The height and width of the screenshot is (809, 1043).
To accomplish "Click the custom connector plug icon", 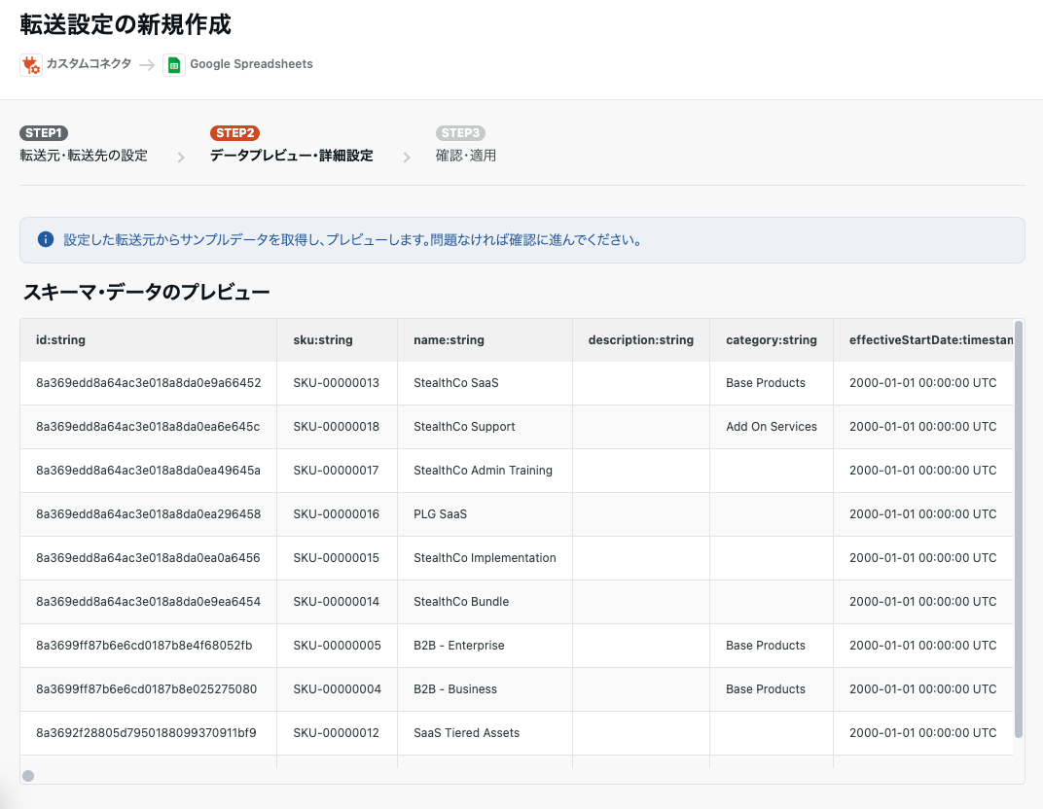I will tap(30, 65).
